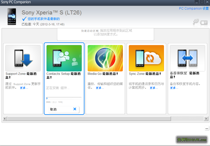Open the PC Companion 设置 link
Viewport: 210px width, 146px height.
pos(194,9)
